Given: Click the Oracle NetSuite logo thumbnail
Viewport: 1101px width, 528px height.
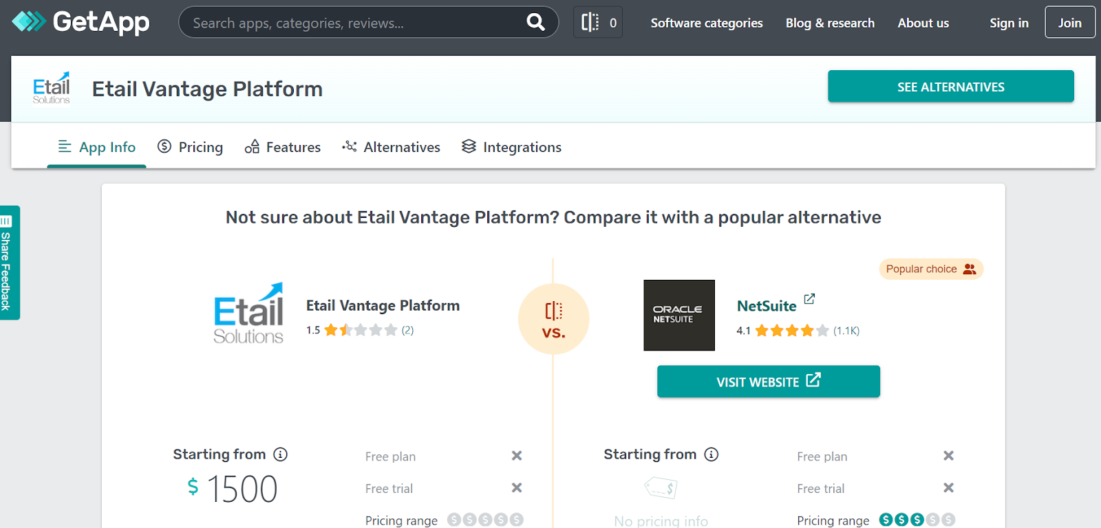Looking at the screenshot, I should pyautogui.click(x=678, y=315).
